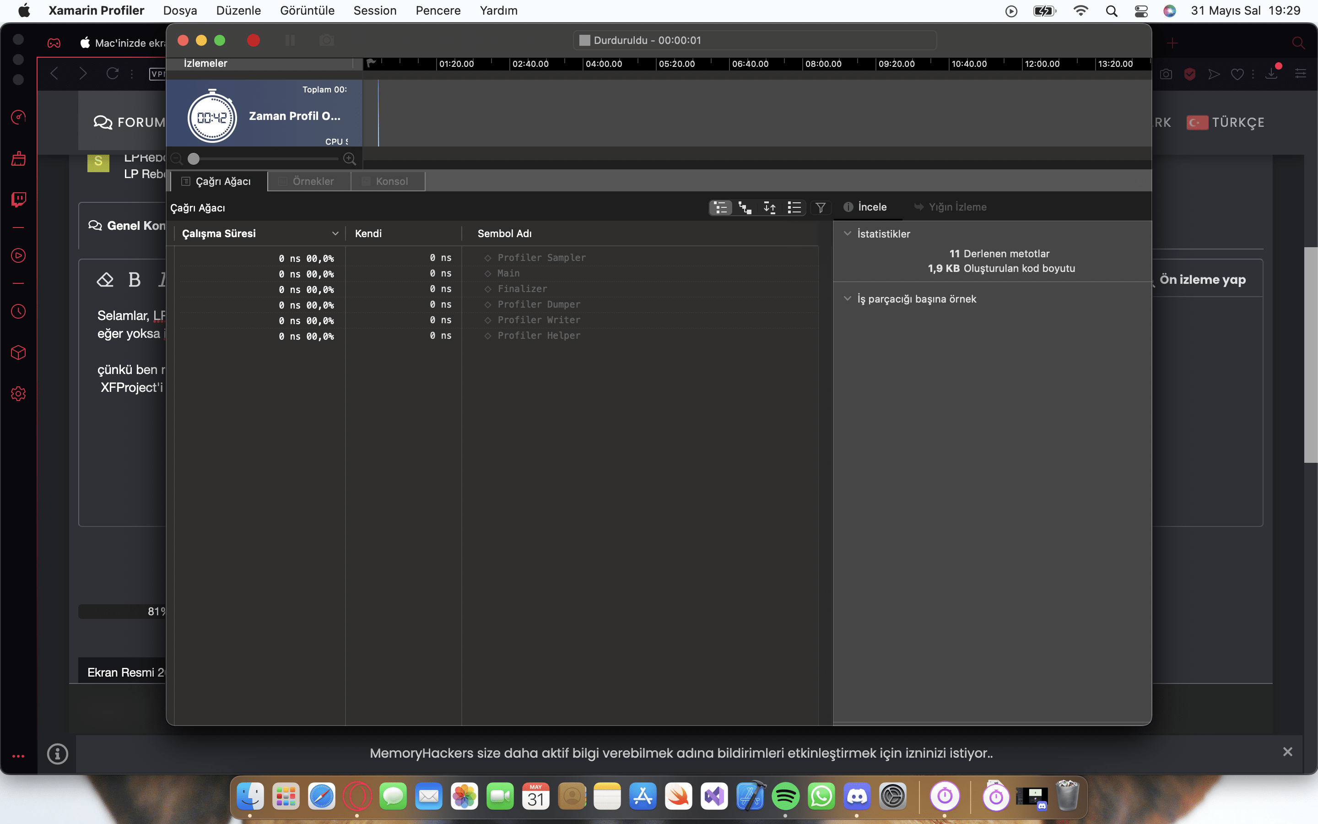Viewport: 1318px width, 824px height.
Task: Open Control Center in menu bar
Action: pos(1141,11)
